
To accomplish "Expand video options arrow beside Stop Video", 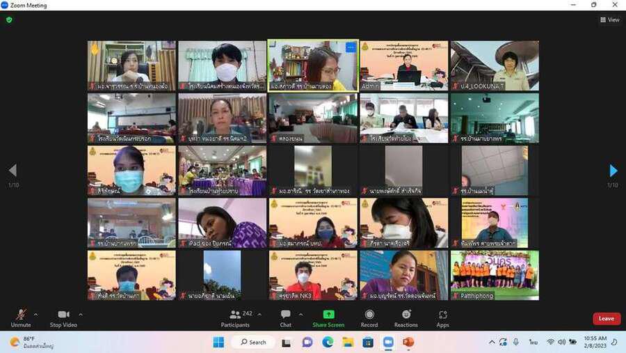I will (x=81, y=314).
